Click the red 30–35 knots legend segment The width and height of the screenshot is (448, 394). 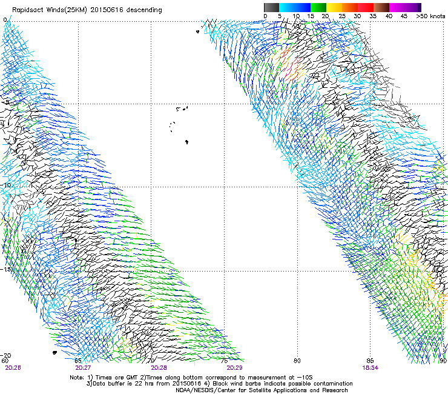[366, 7]
